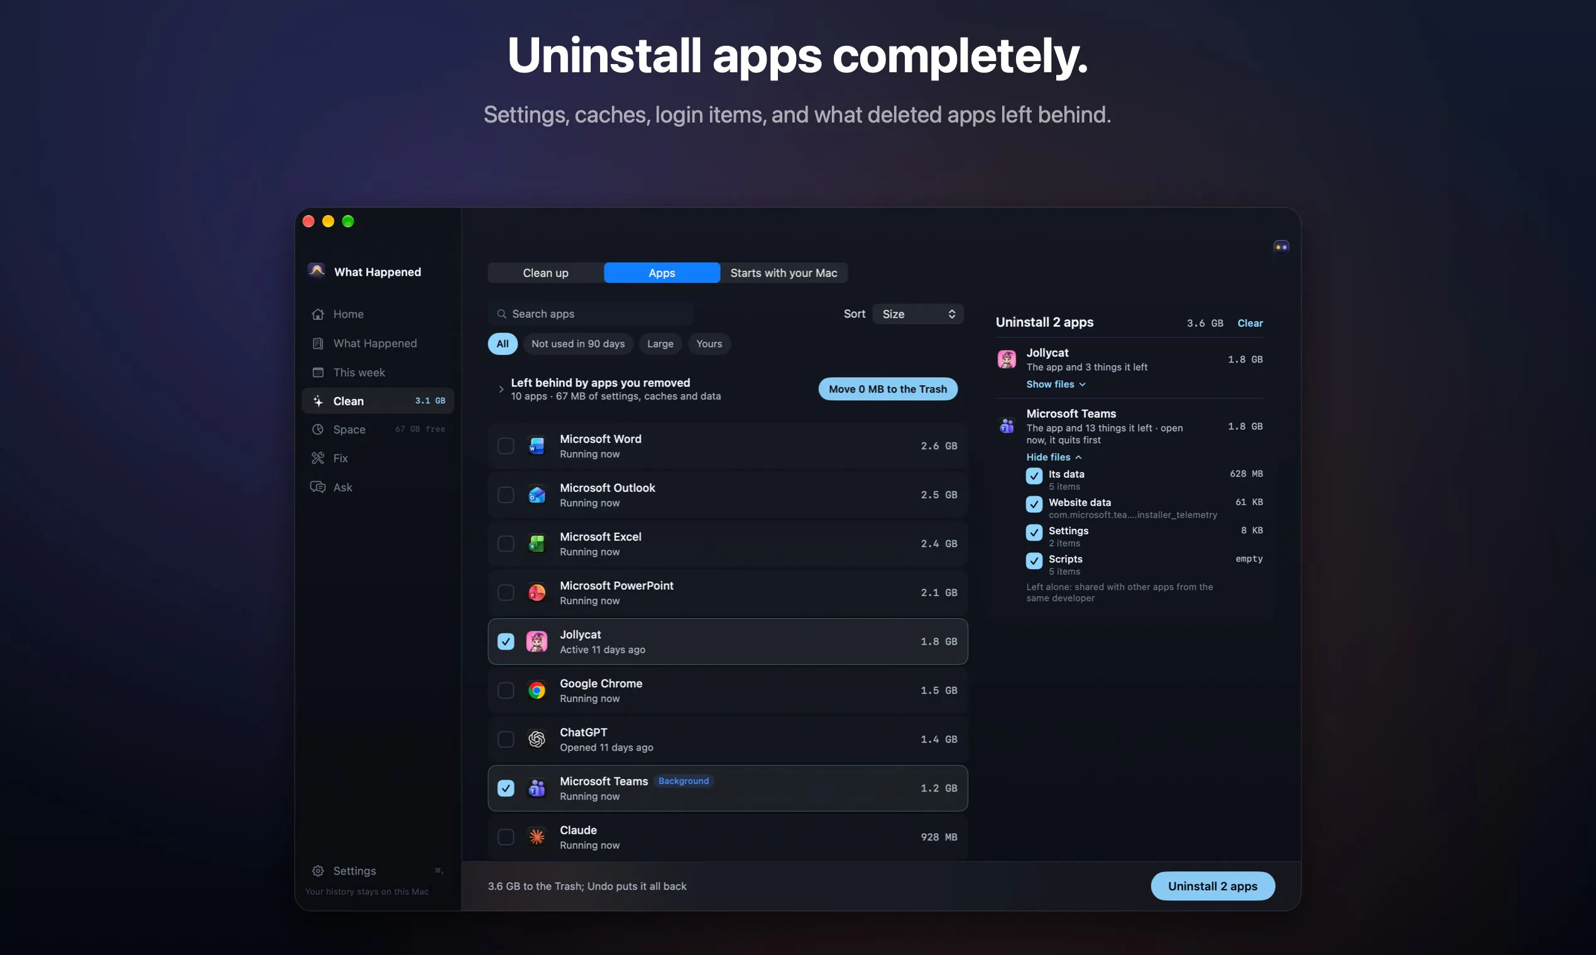
Task: Select the Apps tab
Action: [x=662, y=273]
